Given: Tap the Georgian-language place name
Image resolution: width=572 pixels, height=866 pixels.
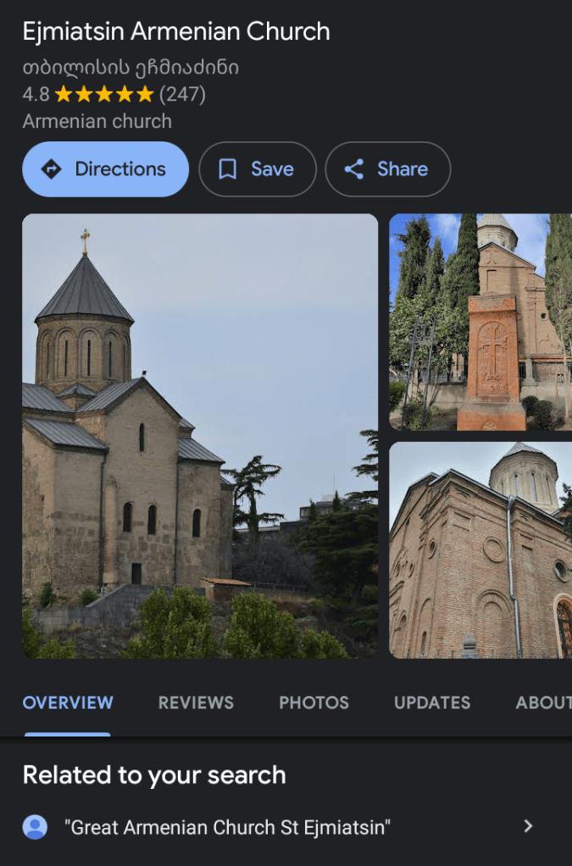Looking at the screenshot, I should click(x=131, y=67).
